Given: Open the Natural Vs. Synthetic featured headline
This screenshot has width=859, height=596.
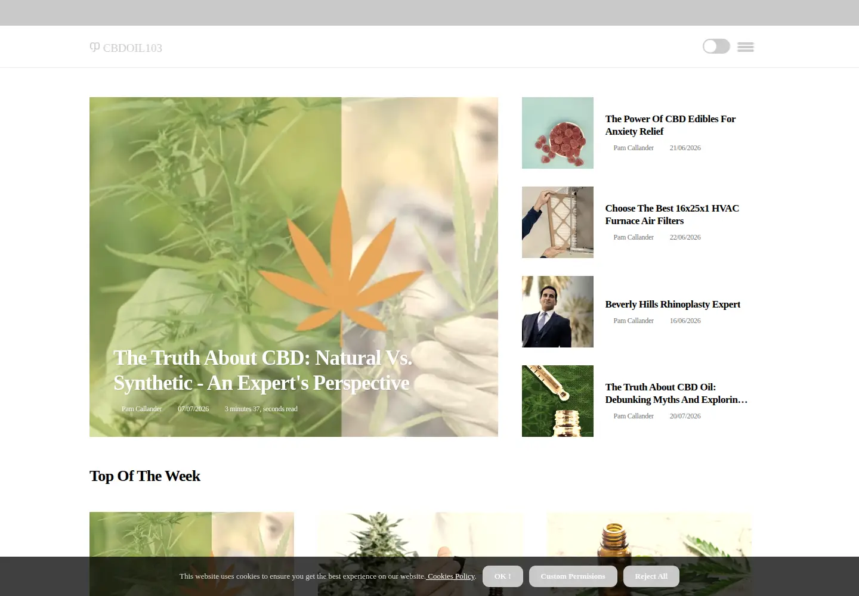Looking at the screenshot, I should [x=262, y=370].
